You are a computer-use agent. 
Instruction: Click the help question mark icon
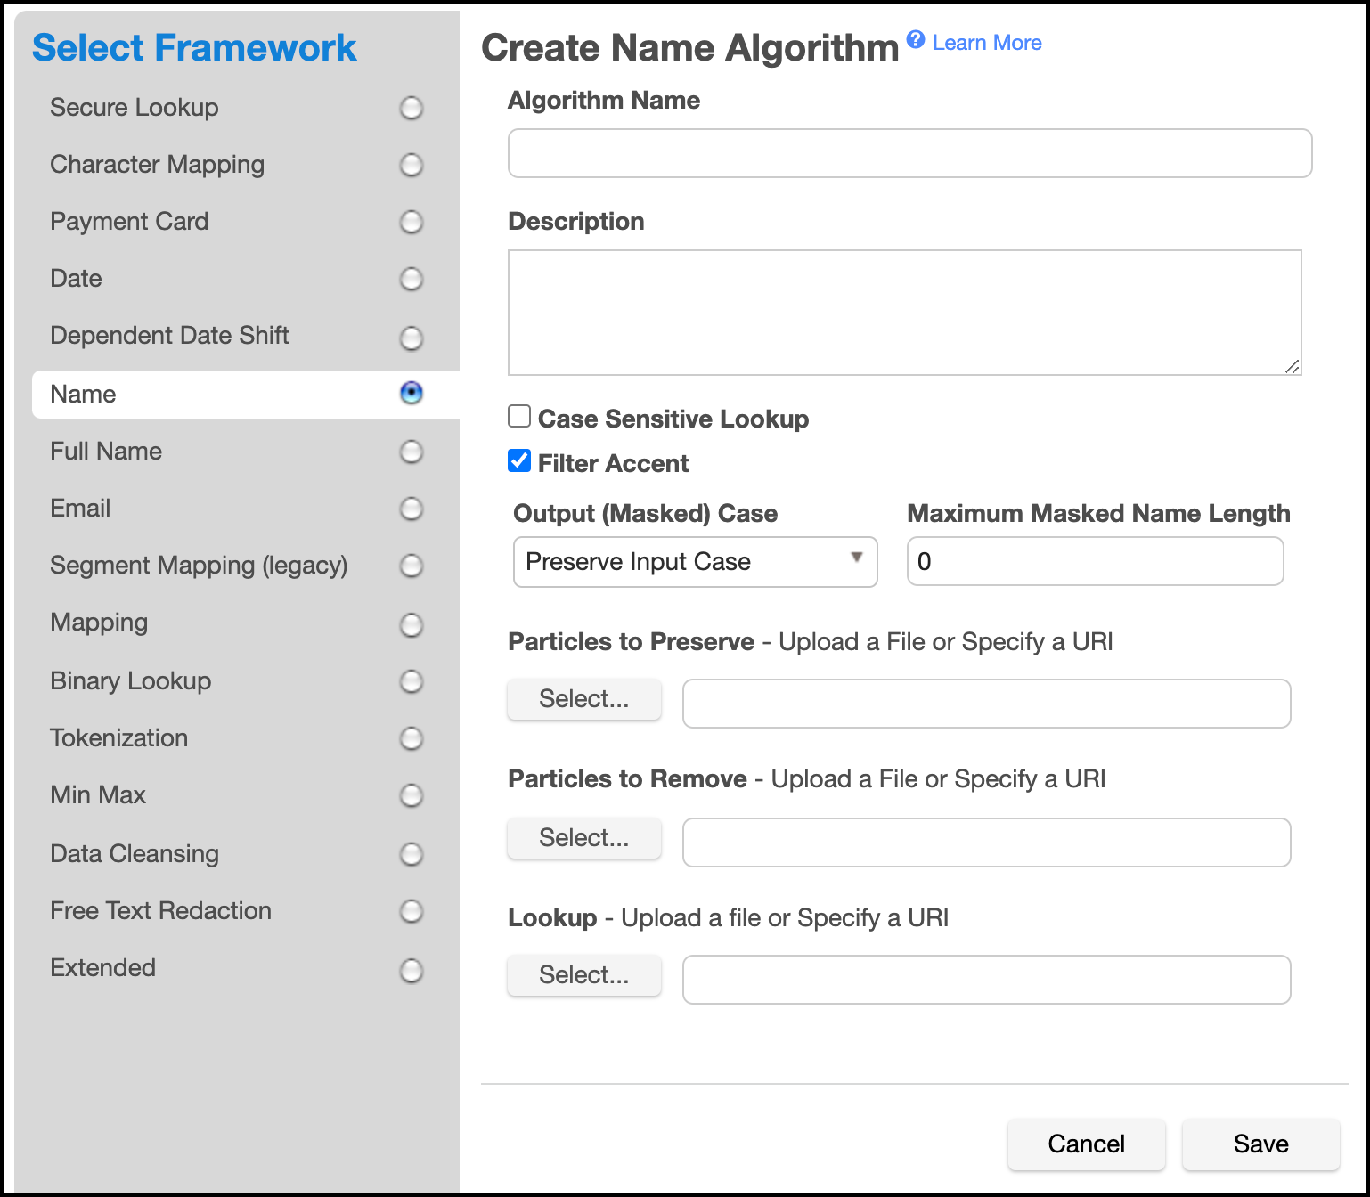[915, 39]
